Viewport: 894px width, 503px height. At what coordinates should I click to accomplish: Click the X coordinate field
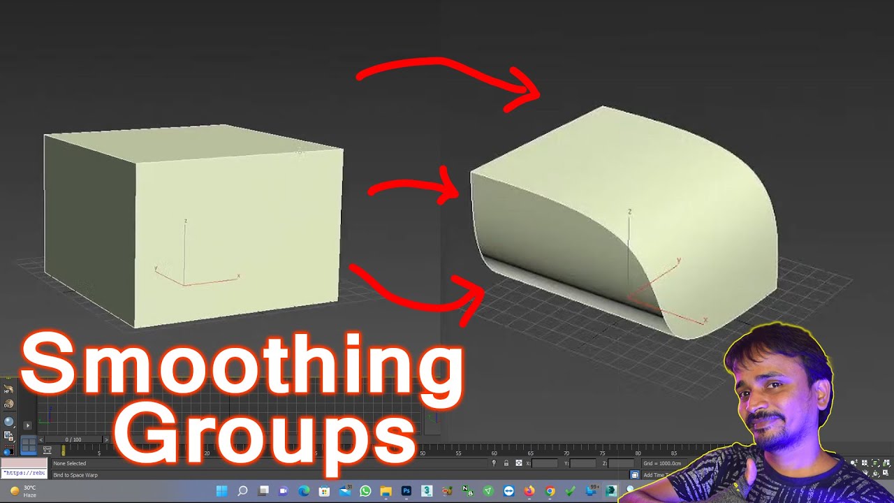[545, 463]
